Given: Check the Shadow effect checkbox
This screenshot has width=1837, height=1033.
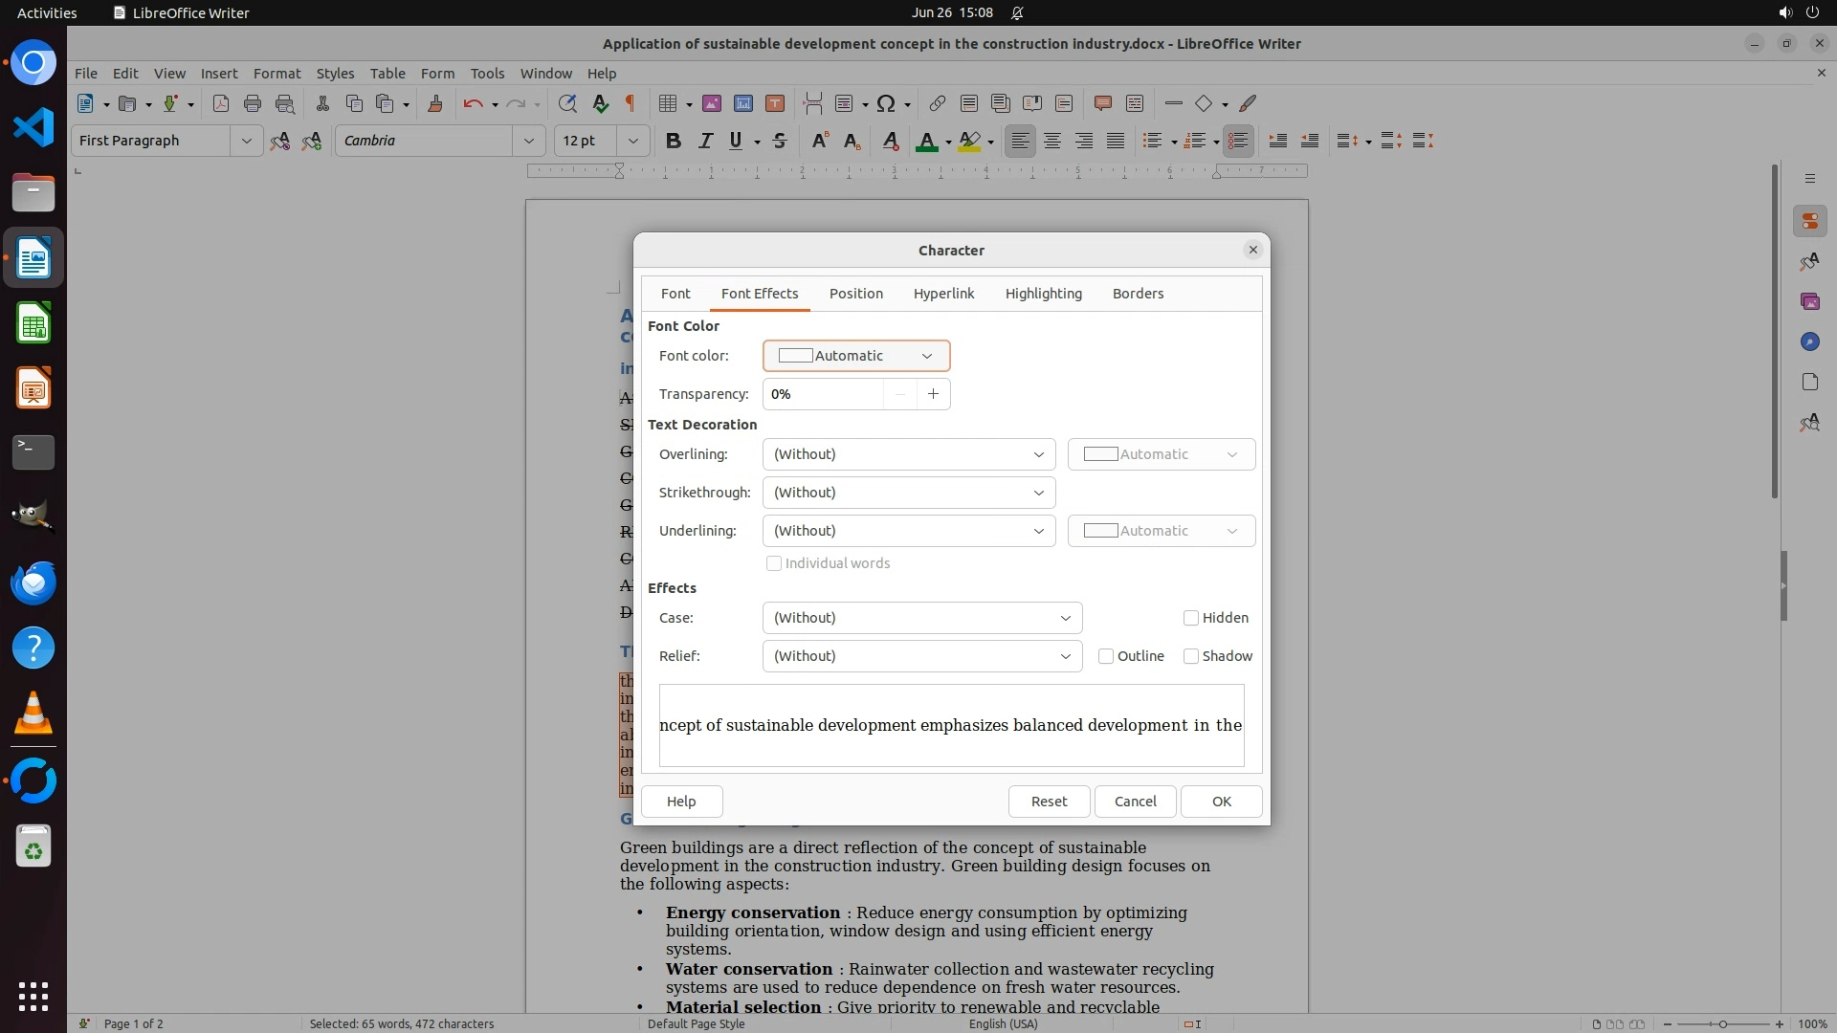Looking at the screenshot, I should (x=1191, y=656).
